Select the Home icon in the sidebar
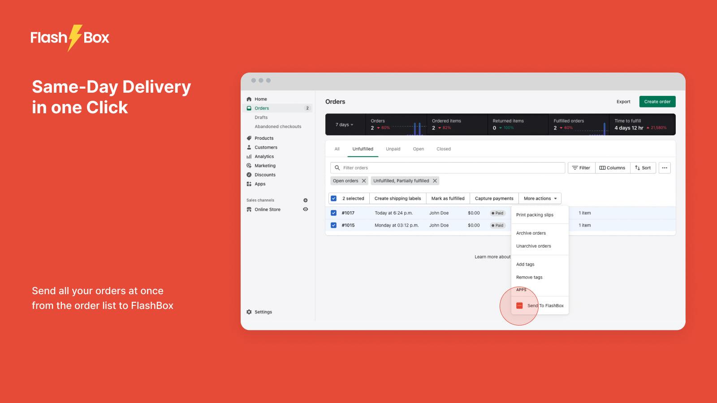 [x=249, y=99]
